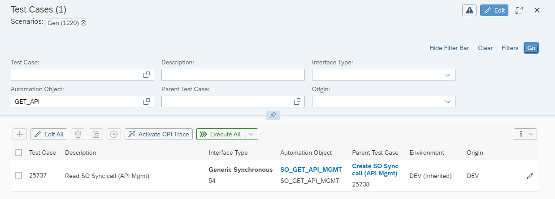Open value help for Test Case field

click(146, 75)
